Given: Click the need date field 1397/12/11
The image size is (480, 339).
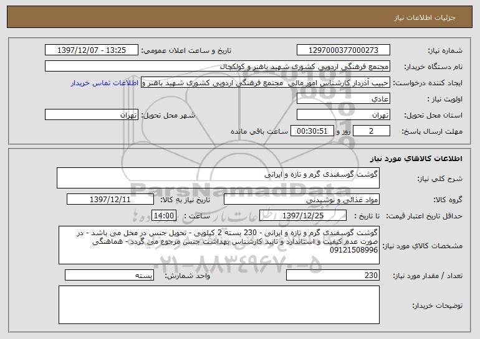Looking at the screenshot, I should click(x=110, y=200).
